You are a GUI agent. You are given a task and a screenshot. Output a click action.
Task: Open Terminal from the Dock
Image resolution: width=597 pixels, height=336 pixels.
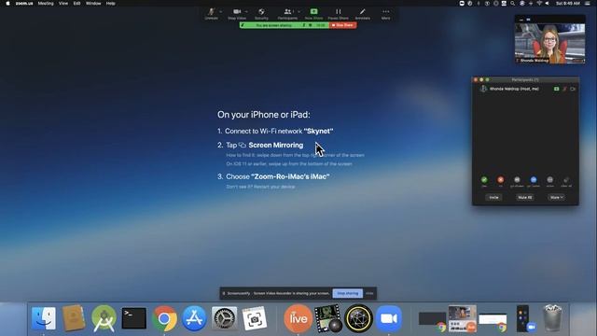133,318
